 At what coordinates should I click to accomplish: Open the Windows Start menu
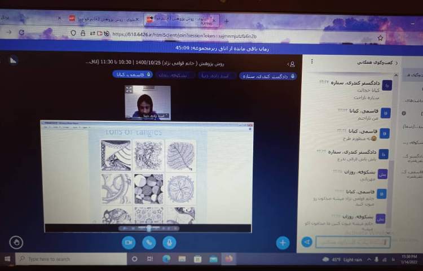coord(7,259)
